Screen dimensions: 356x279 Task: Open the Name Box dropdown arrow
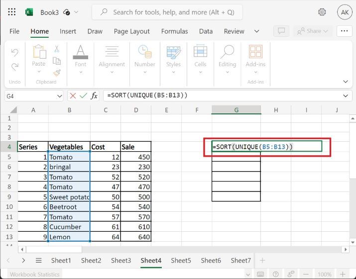59,96
